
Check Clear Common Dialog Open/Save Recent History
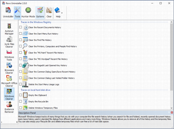pos(21,71)
